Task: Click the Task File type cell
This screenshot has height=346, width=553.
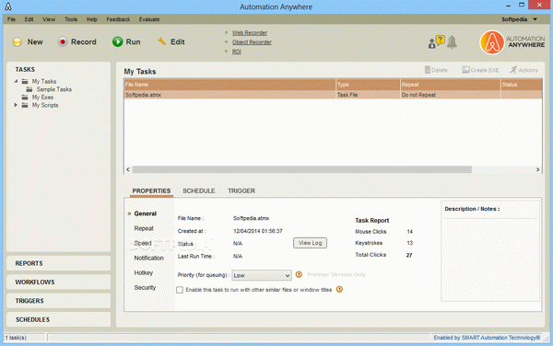Action: tap(368, 95)
